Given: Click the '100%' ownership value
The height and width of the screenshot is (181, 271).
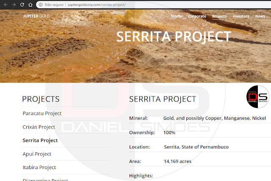Looking at the screenshot, I should (x=169, y=132).
